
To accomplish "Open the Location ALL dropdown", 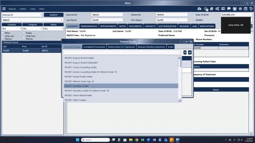I will point(12,29).
